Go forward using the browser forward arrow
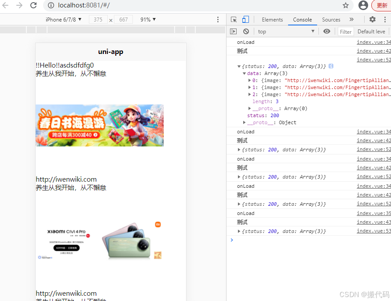Screen dimensions: 391x301 pos(19,5)
